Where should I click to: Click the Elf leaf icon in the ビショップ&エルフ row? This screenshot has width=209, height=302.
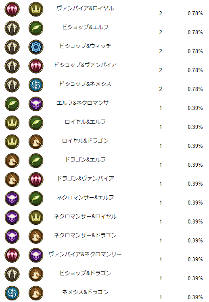(x=36, y=28)
